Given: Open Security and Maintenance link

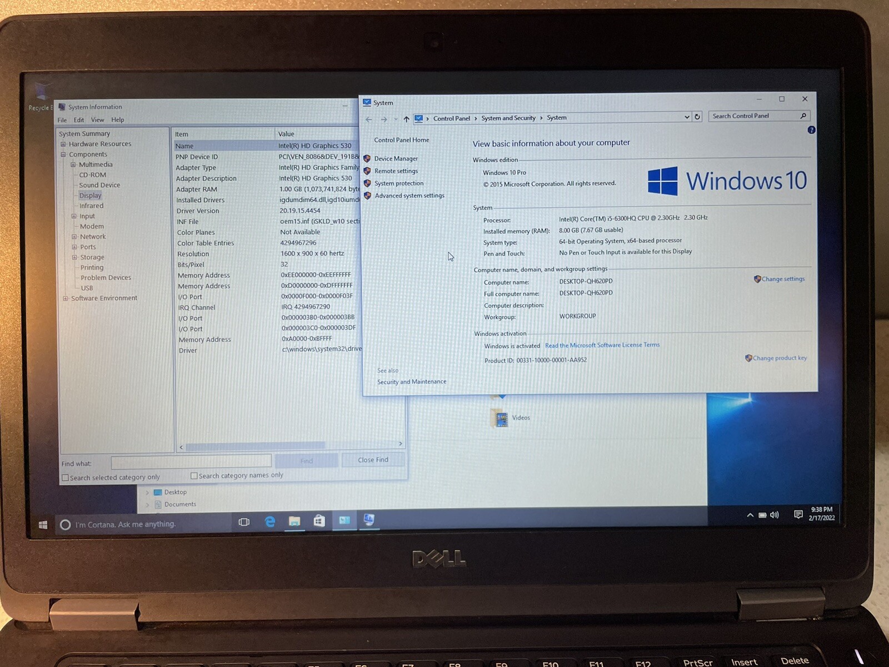Looking at the screenshot, I should coord(412,382).
